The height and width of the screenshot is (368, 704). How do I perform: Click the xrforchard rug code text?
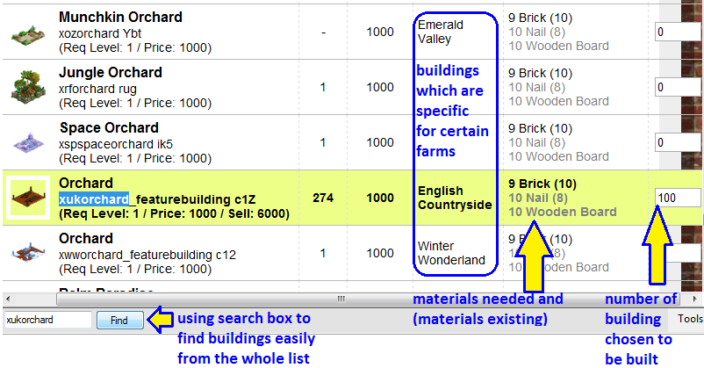pyautogui.click(x=98, y=89)
